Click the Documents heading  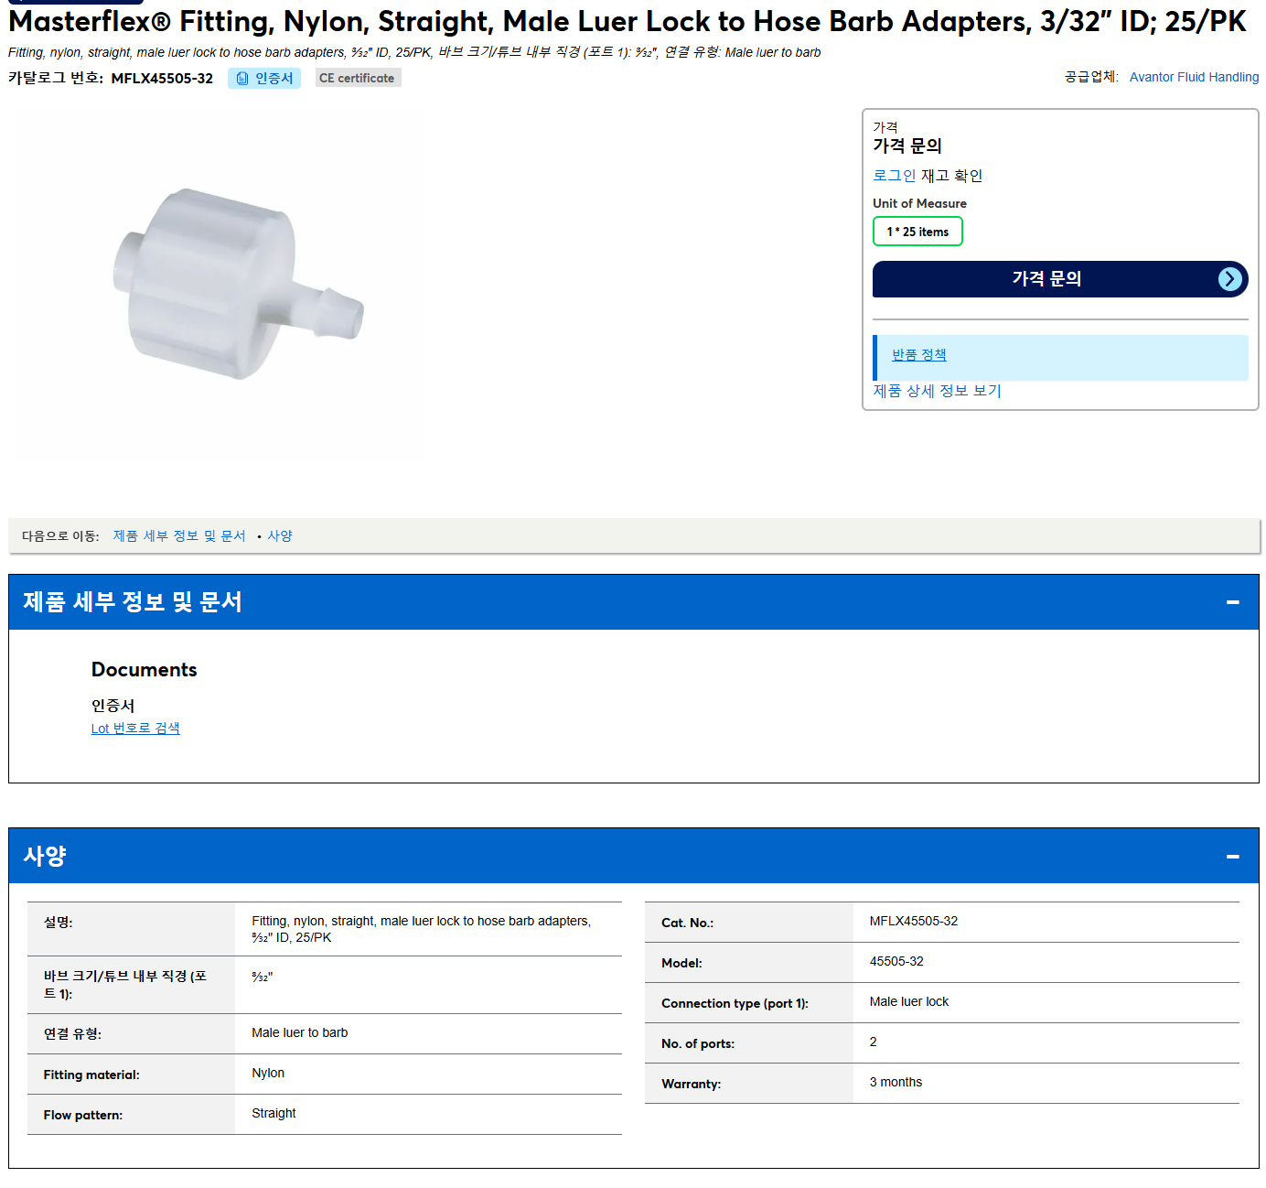[145, 670]
